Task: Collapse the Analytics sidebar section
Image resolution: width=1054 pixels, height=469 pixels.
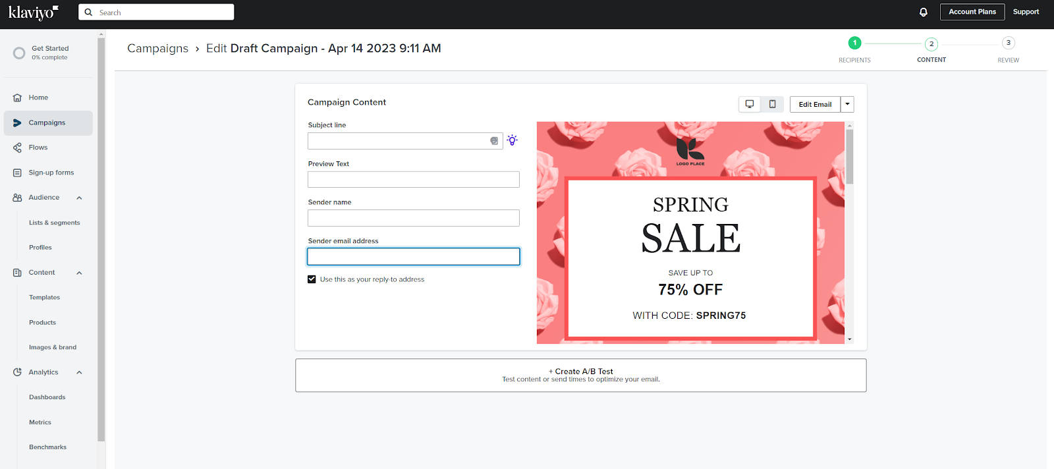Action: 79,373
